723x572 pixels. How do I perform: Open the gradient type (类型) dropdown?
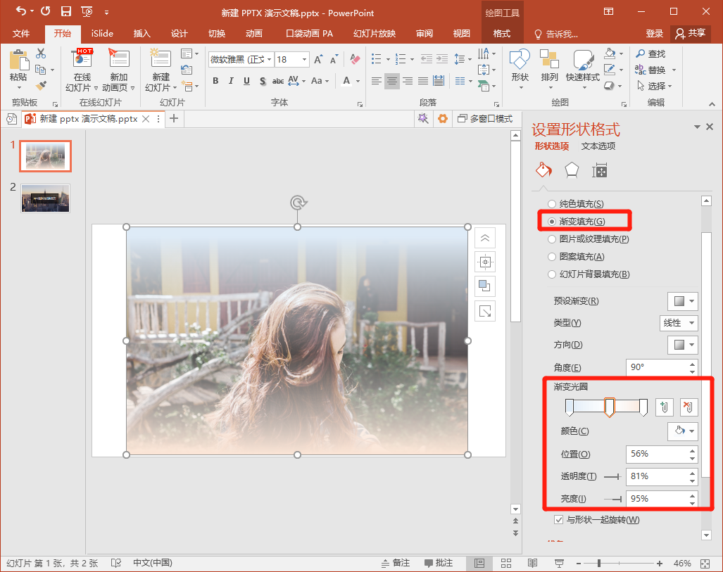coord(679,323)
